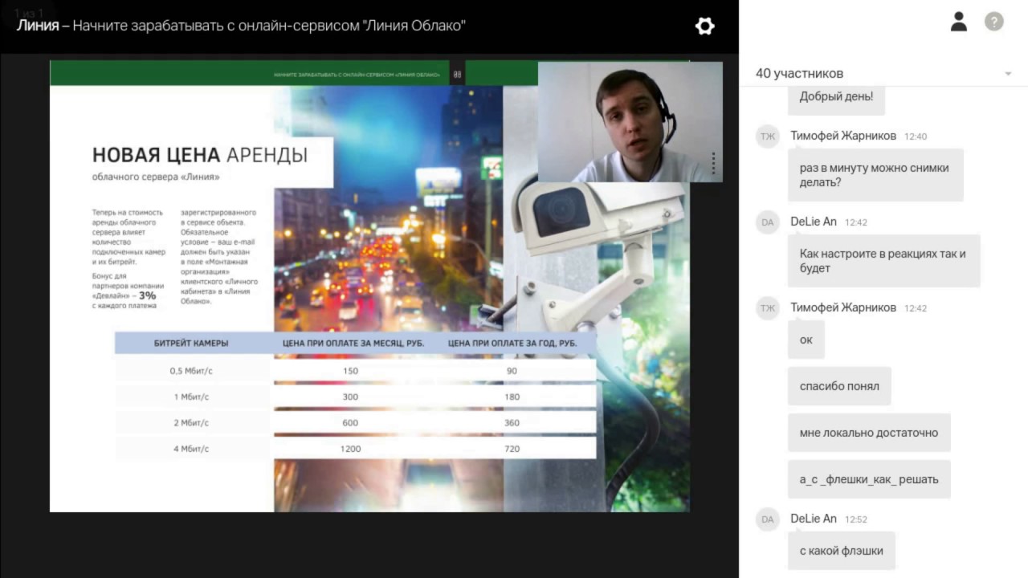Screen dimensions: 1028x578
Task: Click the 40 участников label
Action: [x=799, y=73]
